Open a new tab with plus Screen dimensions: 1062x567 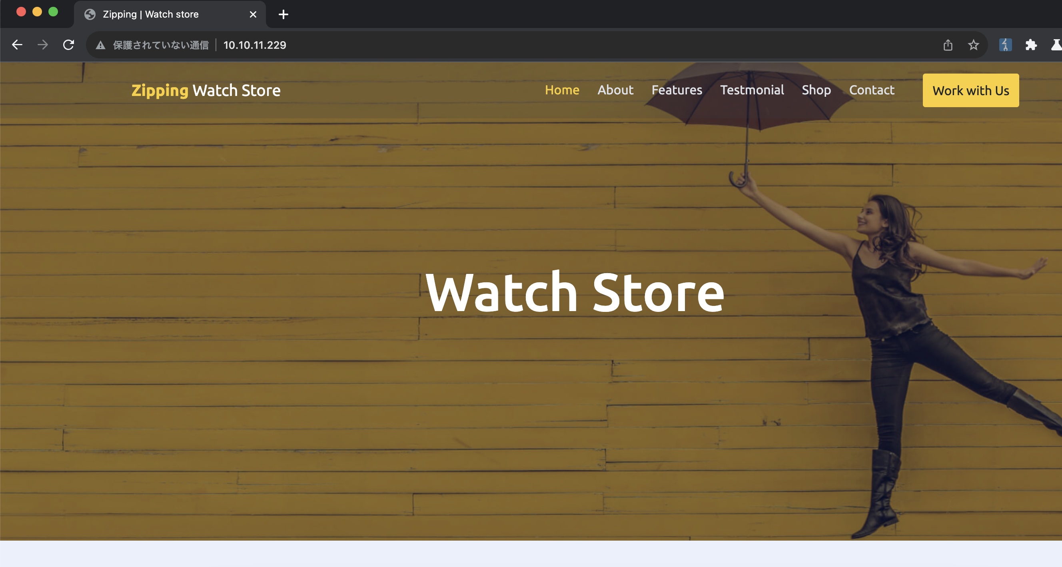pyautogui.click(x=283, y=14)
